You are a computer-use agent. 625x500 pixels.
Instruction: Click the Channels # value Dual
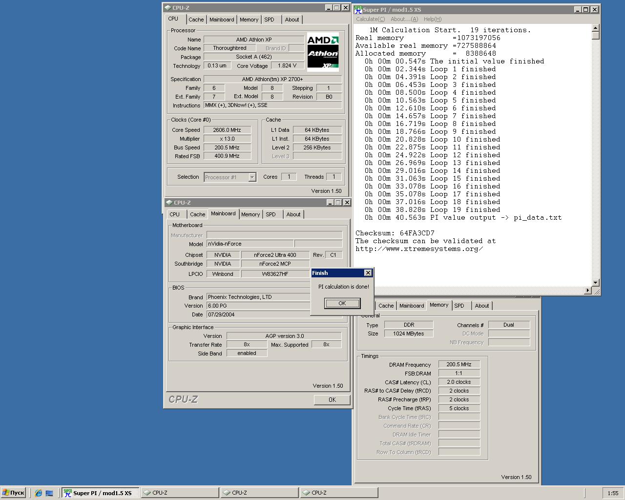pyautogui.click(x=509, y=325)
